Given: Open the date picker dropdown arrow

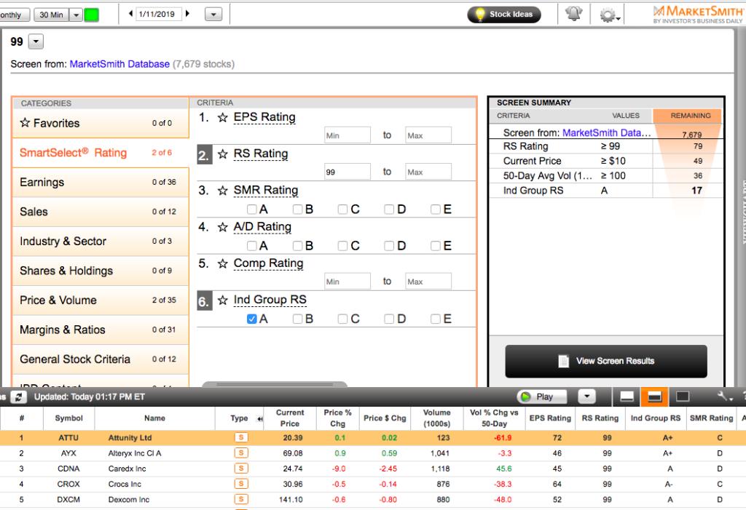Looking at the screenshot, I should point(213,15).
